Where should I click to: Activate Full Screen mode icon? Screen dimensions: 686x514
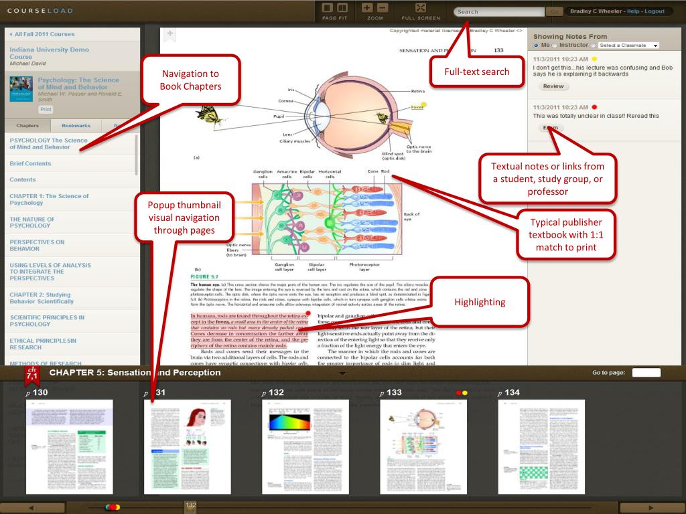pyautogui.click(x=421, y=8)
